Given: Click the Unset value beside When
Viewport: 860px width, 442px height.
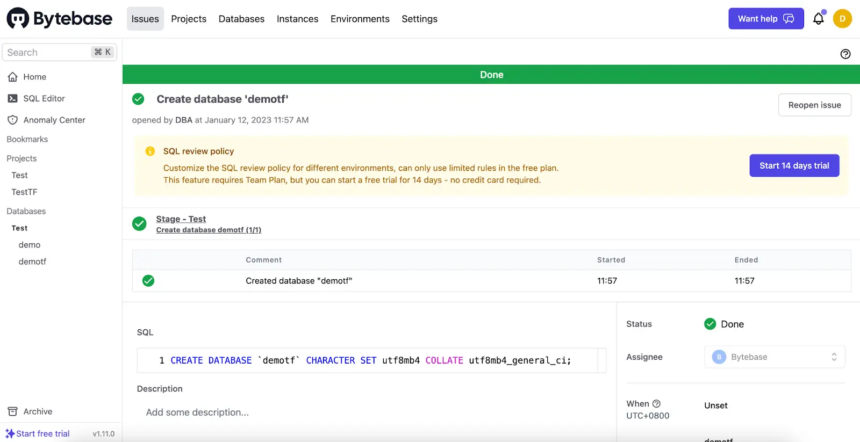Looking at the screenshot, I should [716, 405].
